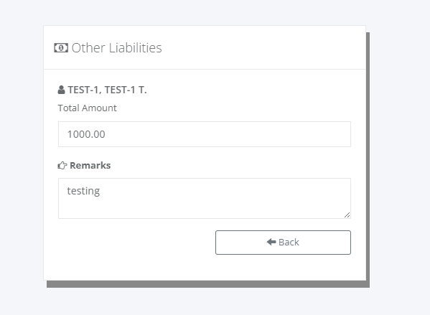Screen dimensions: 430x315
Task: Click the card header divider area
Action: pos(205,69)
